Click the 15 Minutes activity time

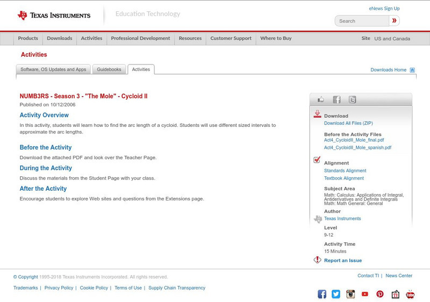pos(335,251)
